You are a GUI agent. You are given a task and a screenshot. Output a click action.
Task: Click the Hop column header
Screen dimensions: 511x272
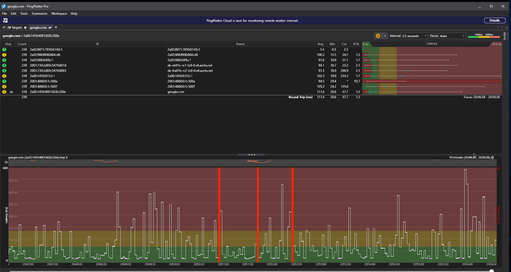click(x=8, y=44)
